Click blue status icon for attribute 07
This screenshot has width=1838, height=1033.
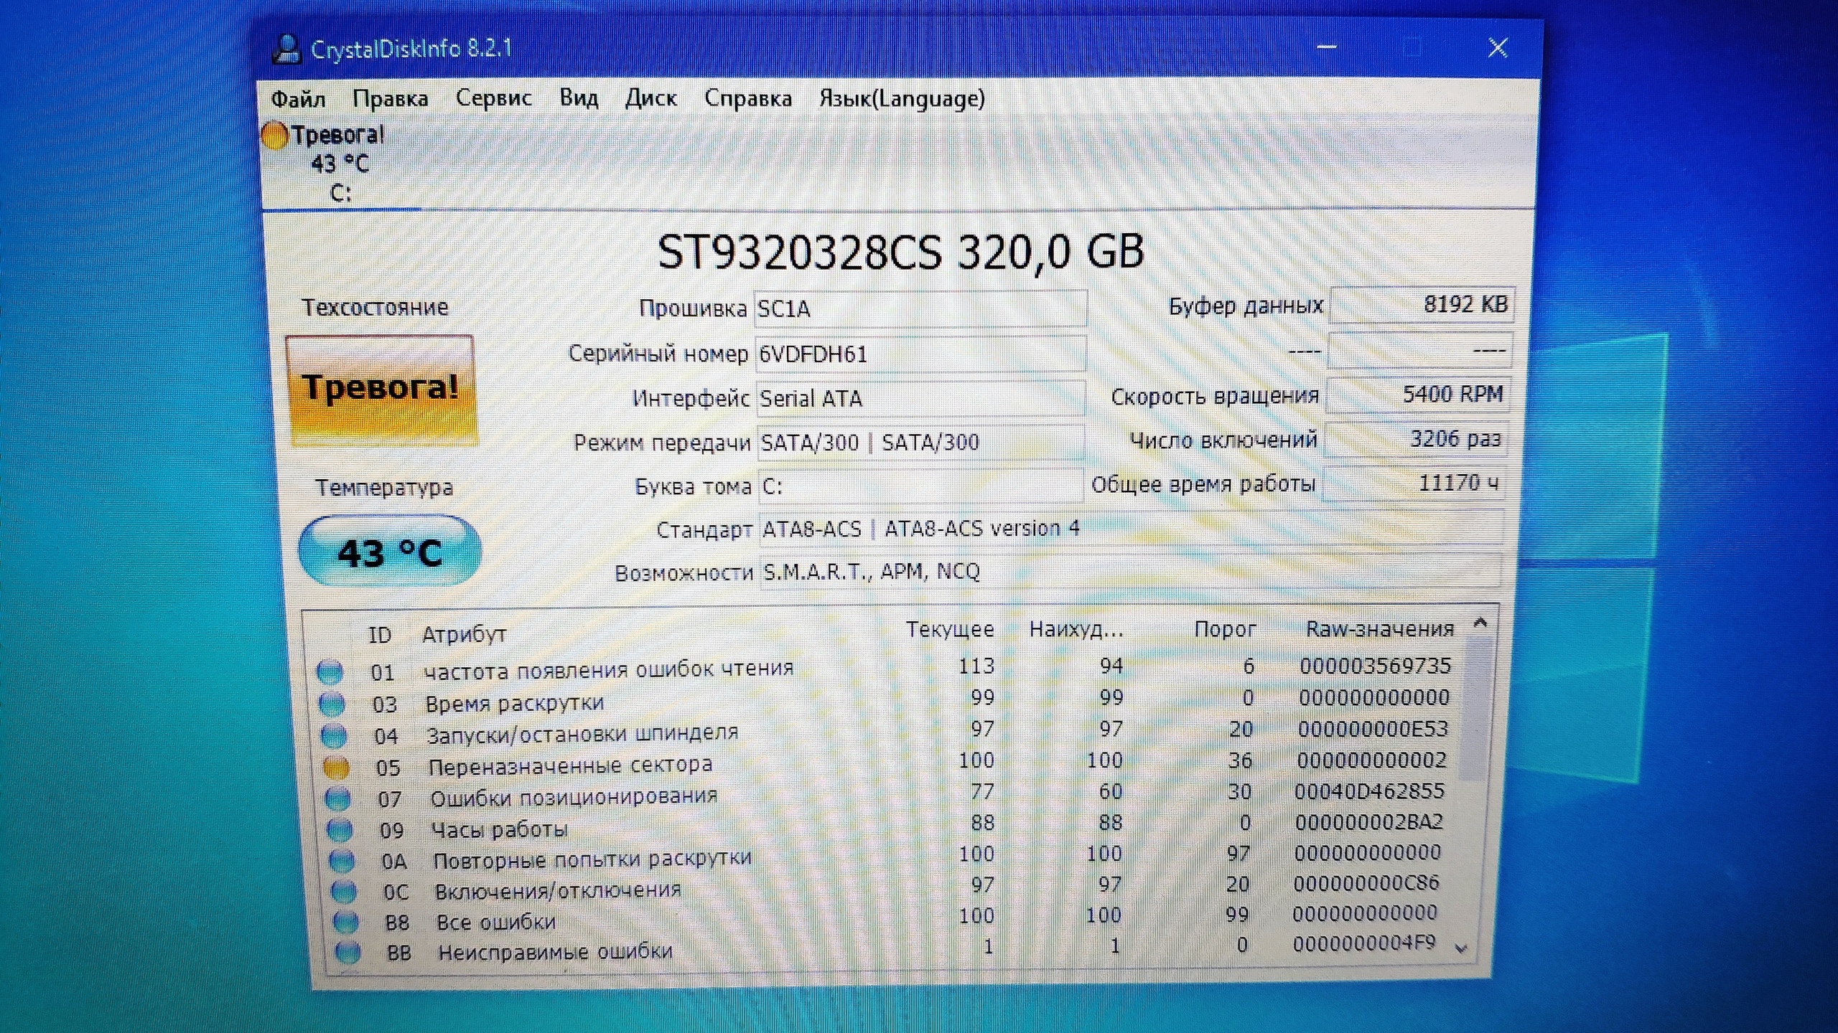click(337, 798)
